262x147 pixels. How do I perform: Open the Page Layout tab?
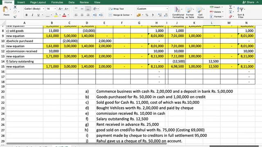pyautogui.click(x=38, y=2)
